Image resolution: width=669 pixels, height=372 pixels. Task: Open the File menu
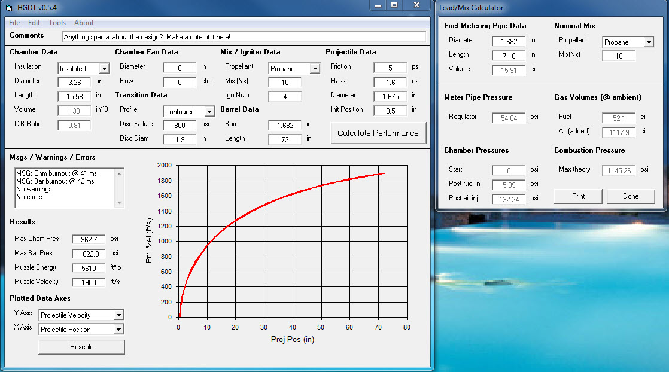point(14,23)
